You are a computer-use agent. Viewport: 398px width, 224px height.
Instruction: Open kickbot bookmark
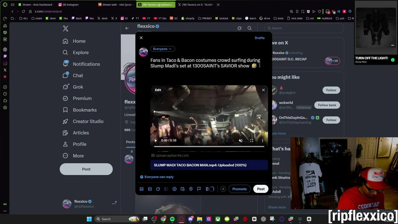tap(221, 18)
